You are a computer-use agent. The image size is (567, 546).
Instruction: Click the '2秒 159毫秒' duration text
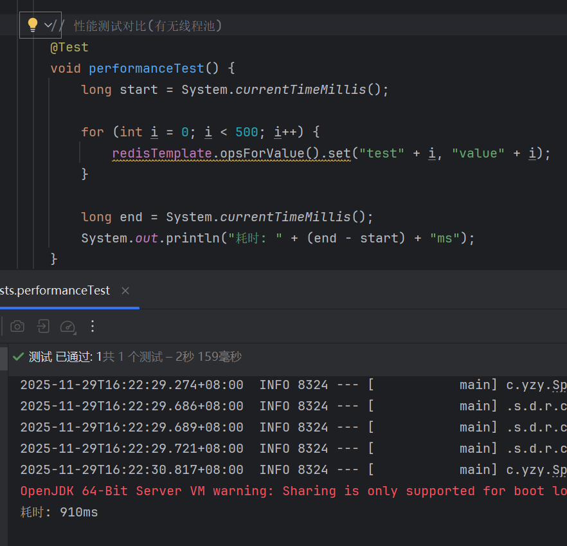[208, 357]
